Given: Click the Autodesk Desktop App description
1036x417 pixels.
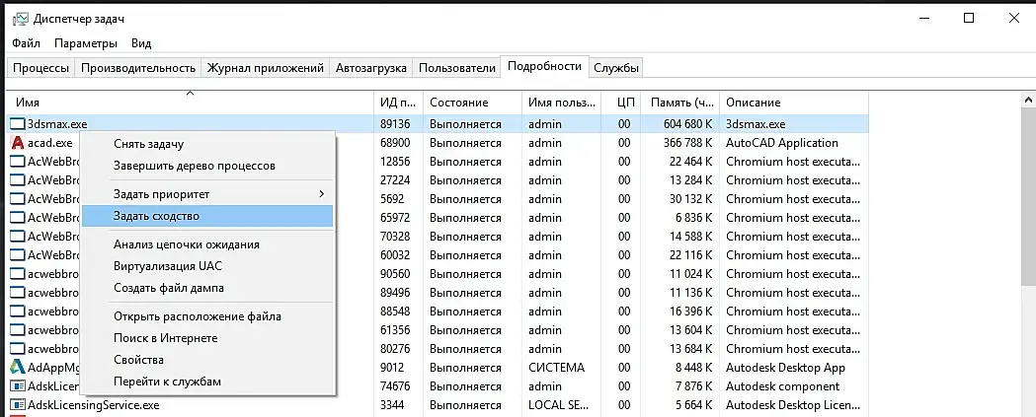Looking at the screenshot, I should [785, 368].
